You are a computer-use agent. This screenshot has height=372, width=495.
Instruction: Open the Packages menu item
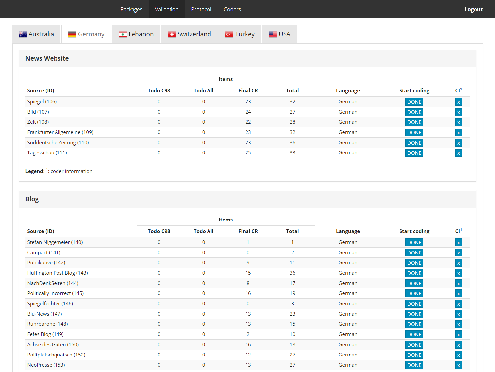click(131, 9)
